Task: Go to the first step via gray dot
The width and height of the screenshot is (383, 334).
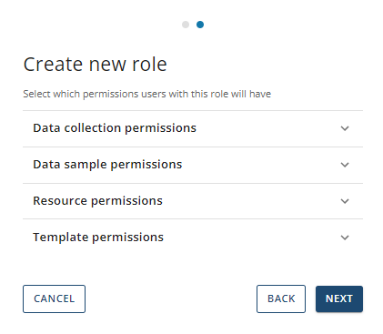Action: click(x=186, y=25)
